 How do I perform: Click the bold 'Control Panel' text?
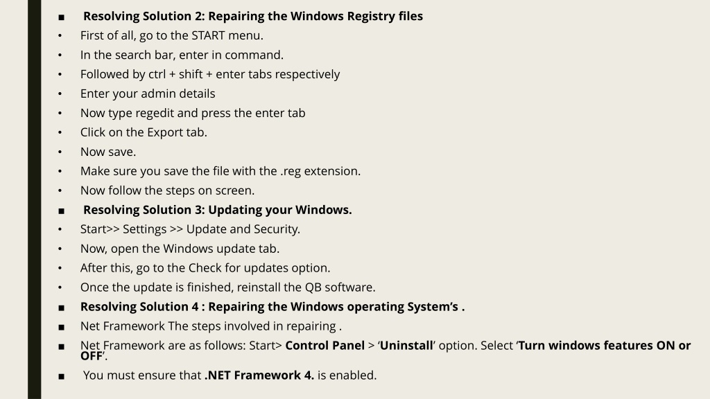[324, 346]
